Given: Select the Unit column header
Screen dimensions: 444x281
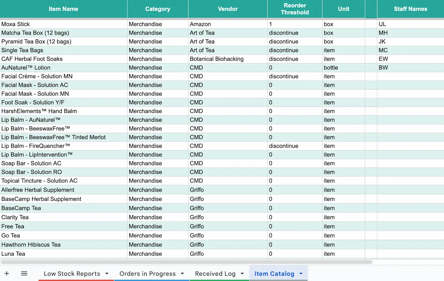Looking at the screenshot, I should pyautogui.click(x=343, y=9).
